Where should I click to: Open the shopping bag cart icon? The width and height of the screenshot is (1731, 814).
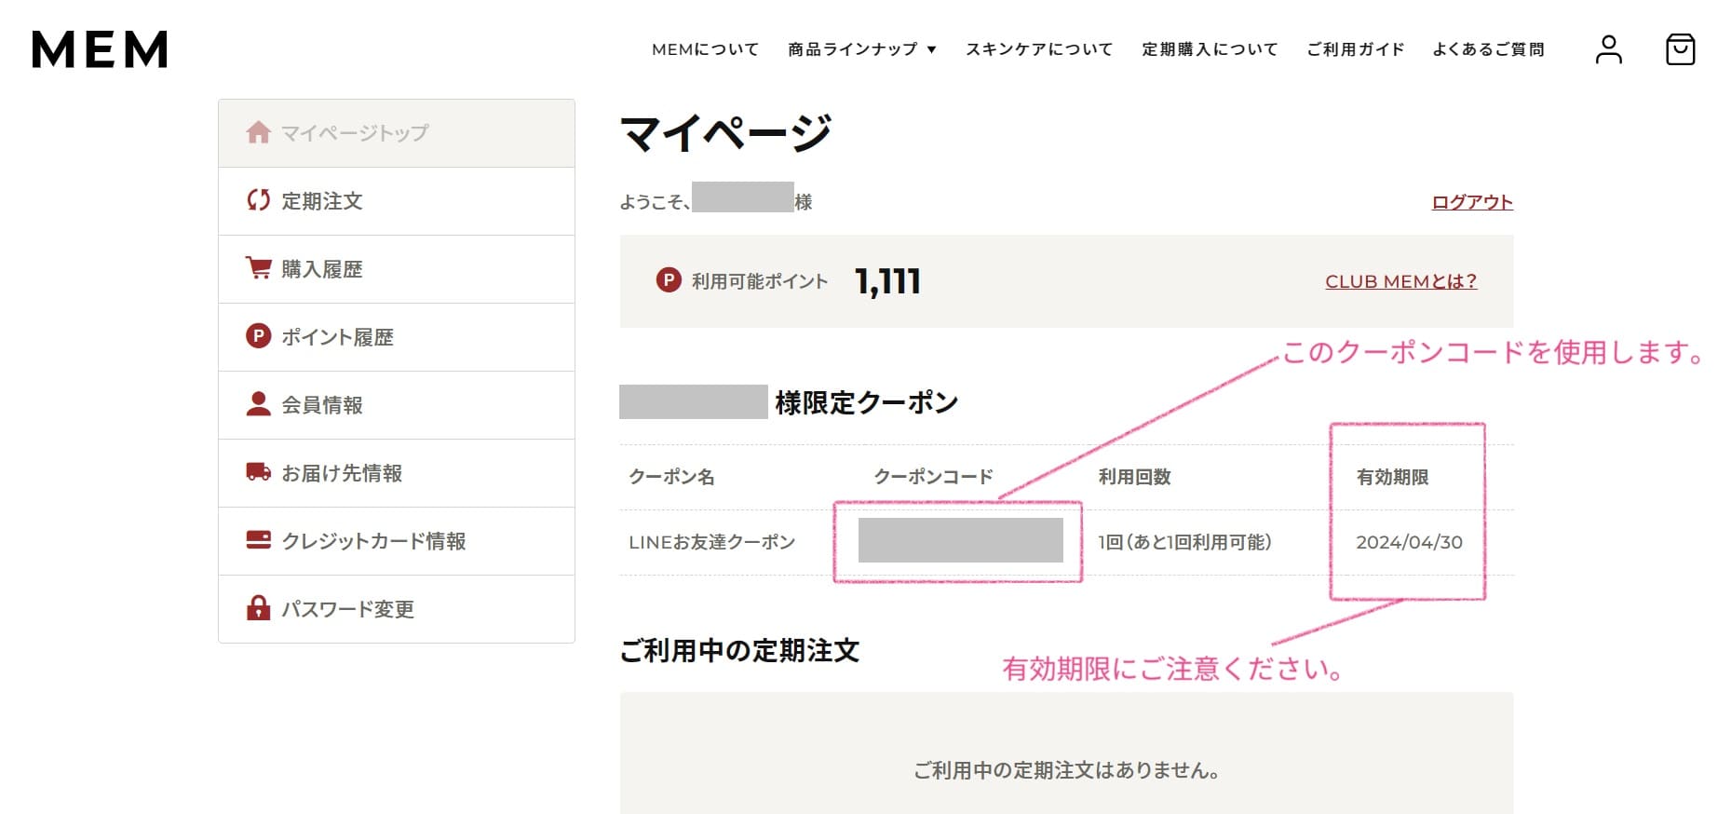pyautogui.click(x=1680, y=49)
